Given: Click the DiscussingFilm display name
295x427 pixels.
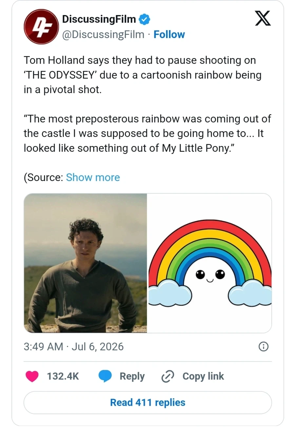Looking at the screenshot, I should [x=99, y=19].
